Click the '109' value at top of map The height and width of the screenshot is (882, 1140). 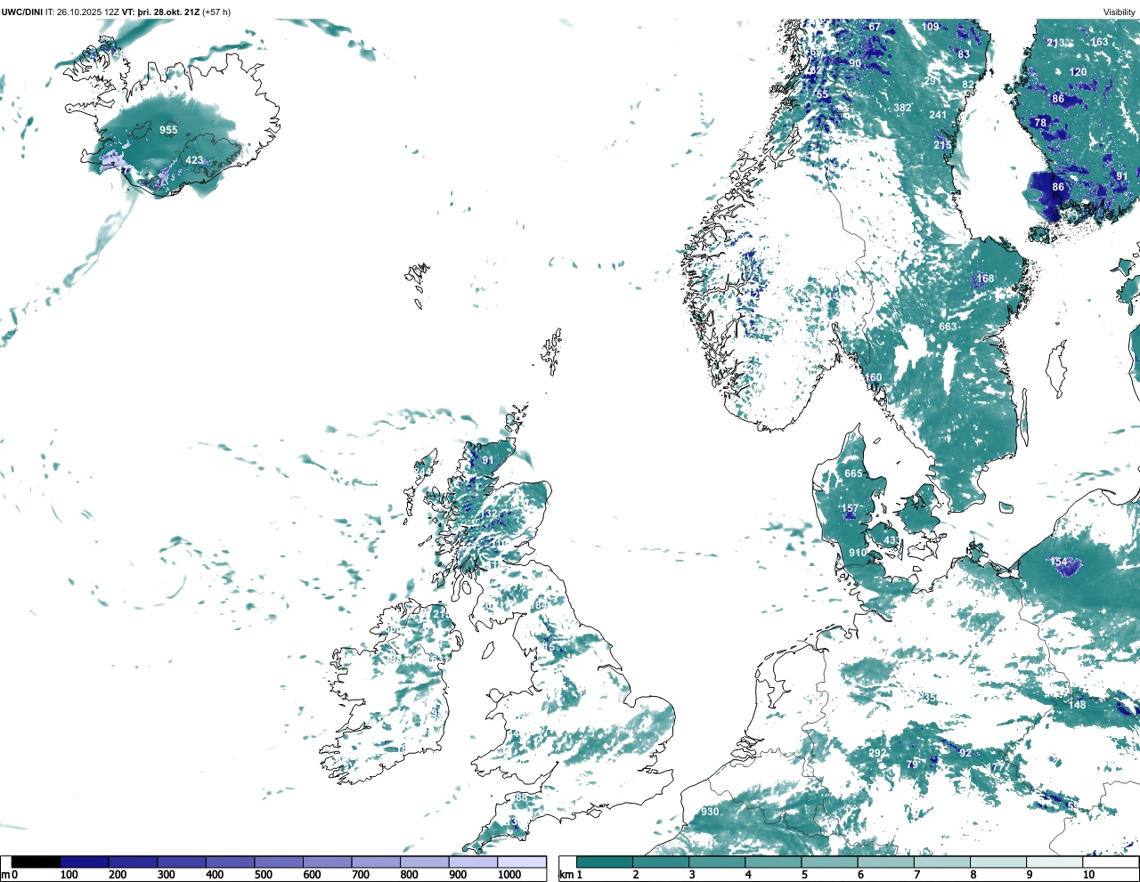coord(931,27)
